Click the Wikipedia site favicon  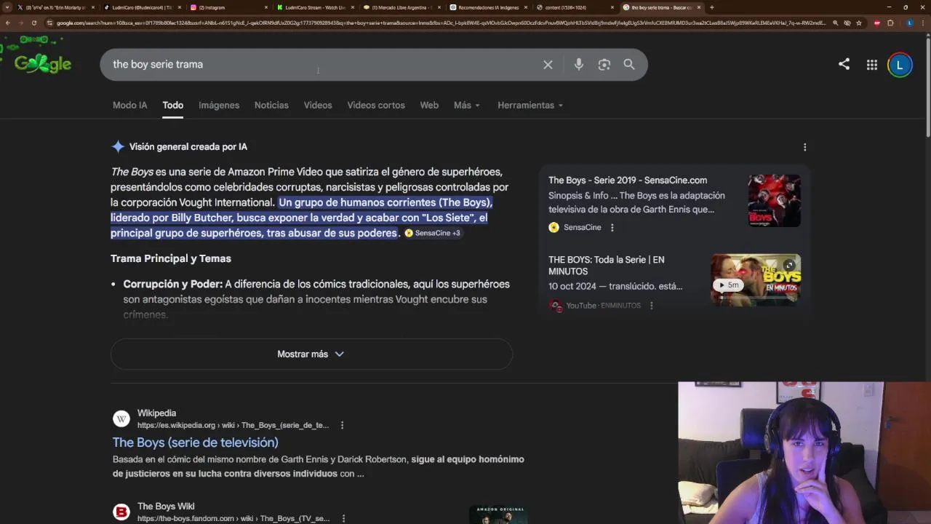121,418
